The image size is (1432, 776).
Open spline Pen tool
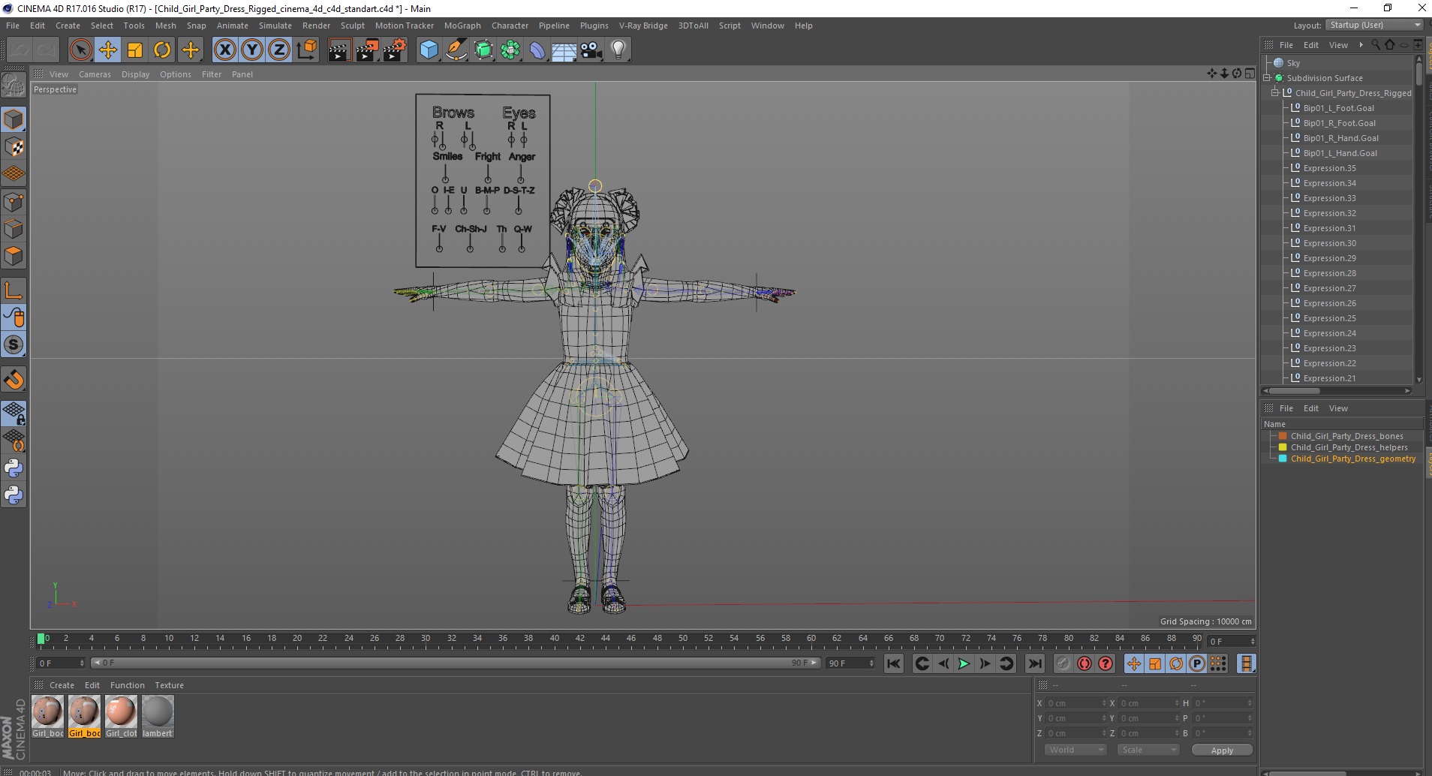pos(456,50)
